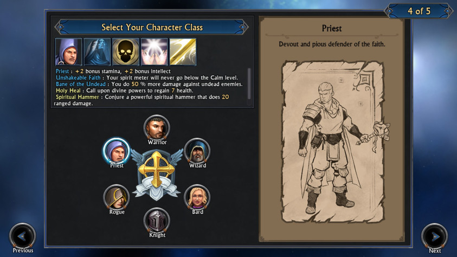Choose the Wizard class portrait

pos(197,151)
